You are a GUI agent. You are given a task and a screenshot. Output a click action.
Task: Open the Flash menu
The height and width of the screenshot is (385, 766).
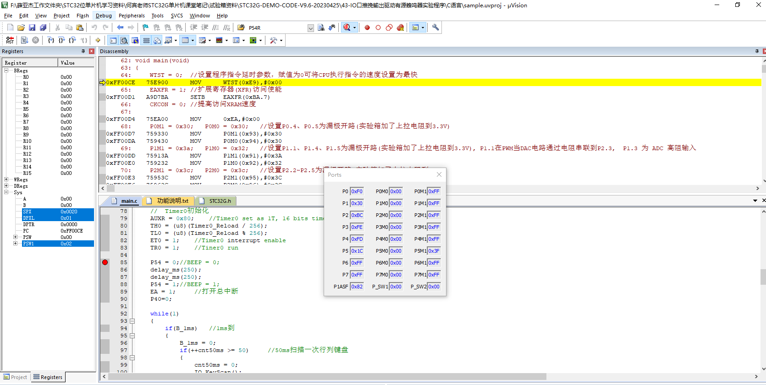pyautogui.click(x=83, y=16)
